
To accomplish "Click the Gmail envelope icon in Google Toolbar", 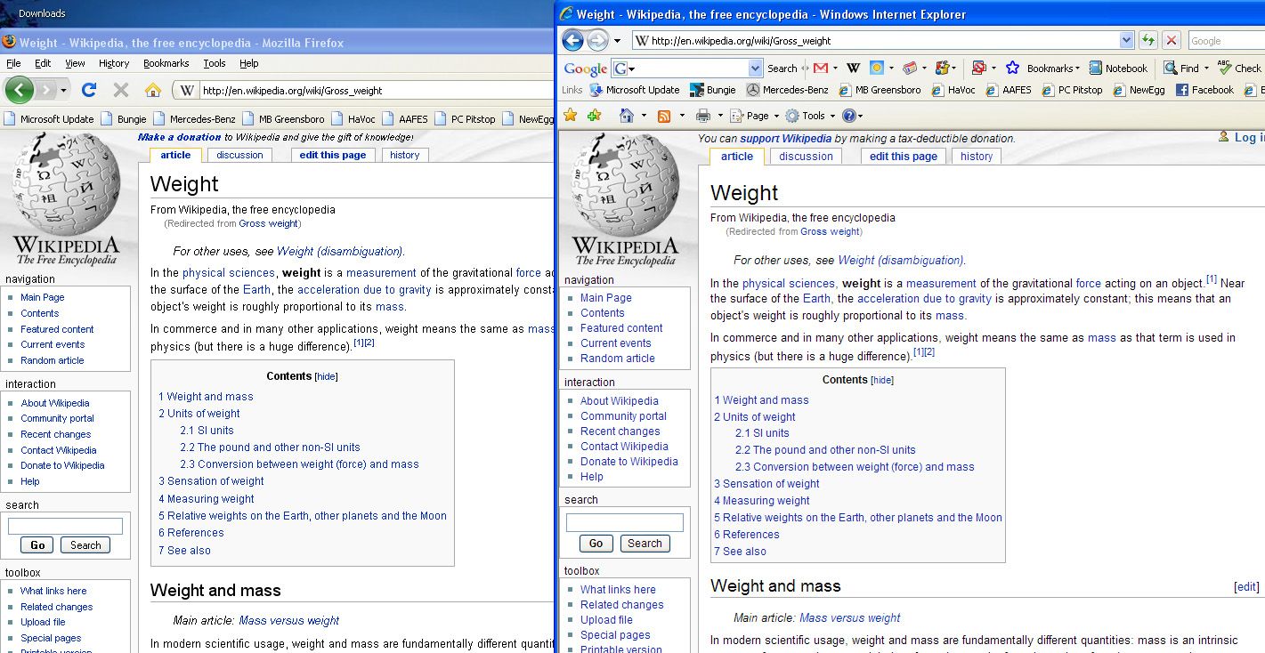I will pos(820,68).
